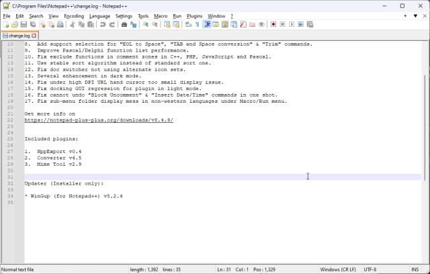Click 'Windows (CR LF)' in the status bar
This screenshot has width=430, height=274.
[338, 269]
